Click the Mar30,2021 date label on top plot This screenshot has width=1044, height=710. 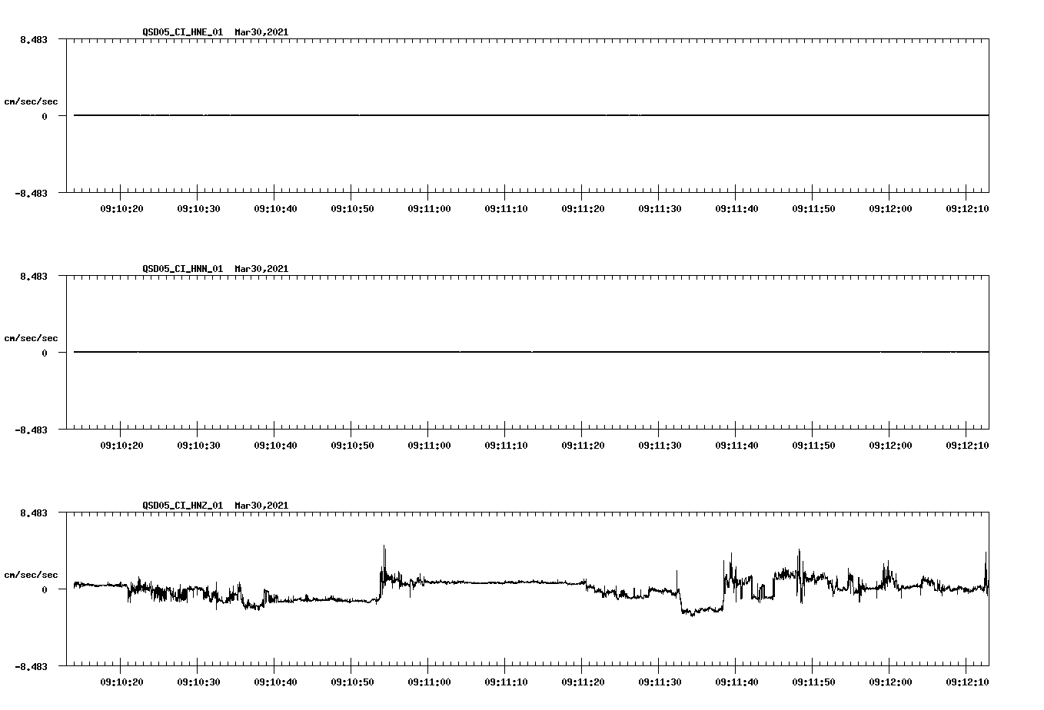[x=261, y=33]
